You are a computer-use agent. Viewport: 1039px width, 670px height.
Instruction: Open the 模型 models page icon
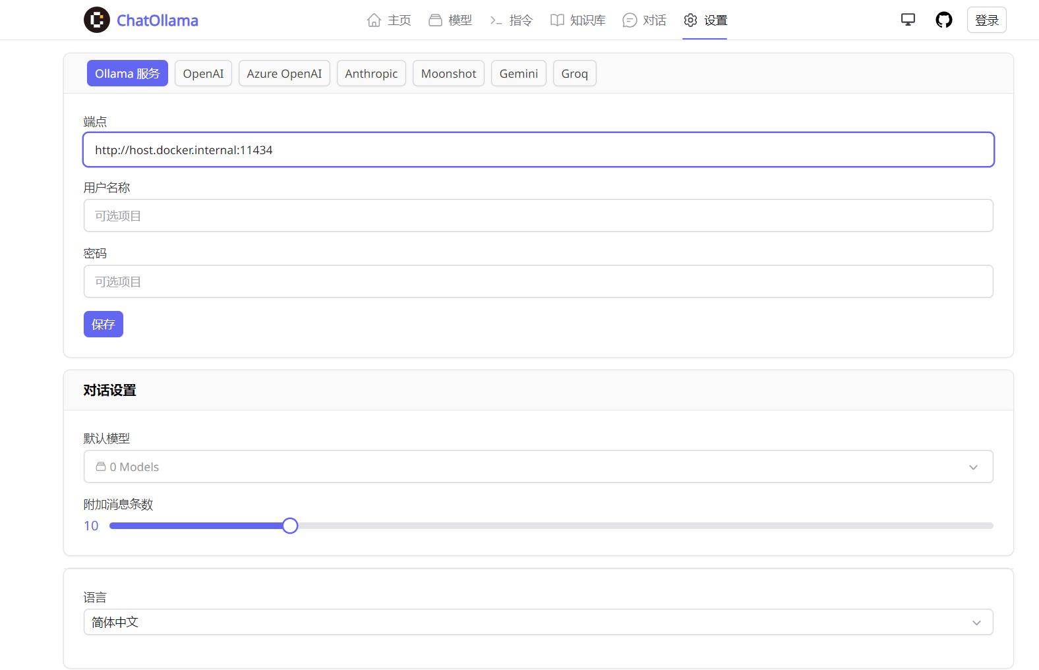(435, 20)
